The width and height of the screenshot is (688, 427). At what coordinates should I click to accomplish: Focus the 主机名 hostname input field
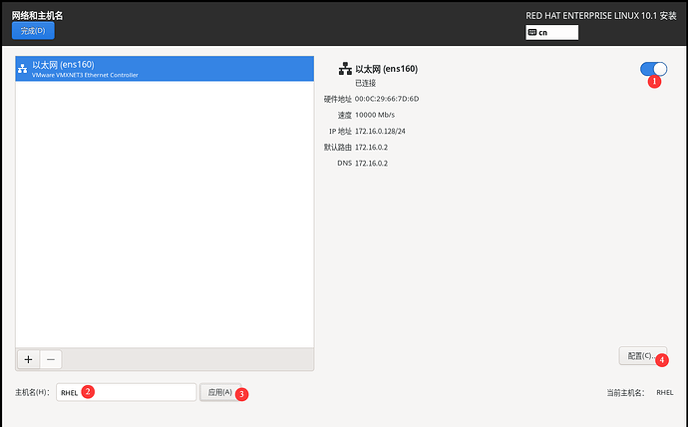click(x=127, y=392)
